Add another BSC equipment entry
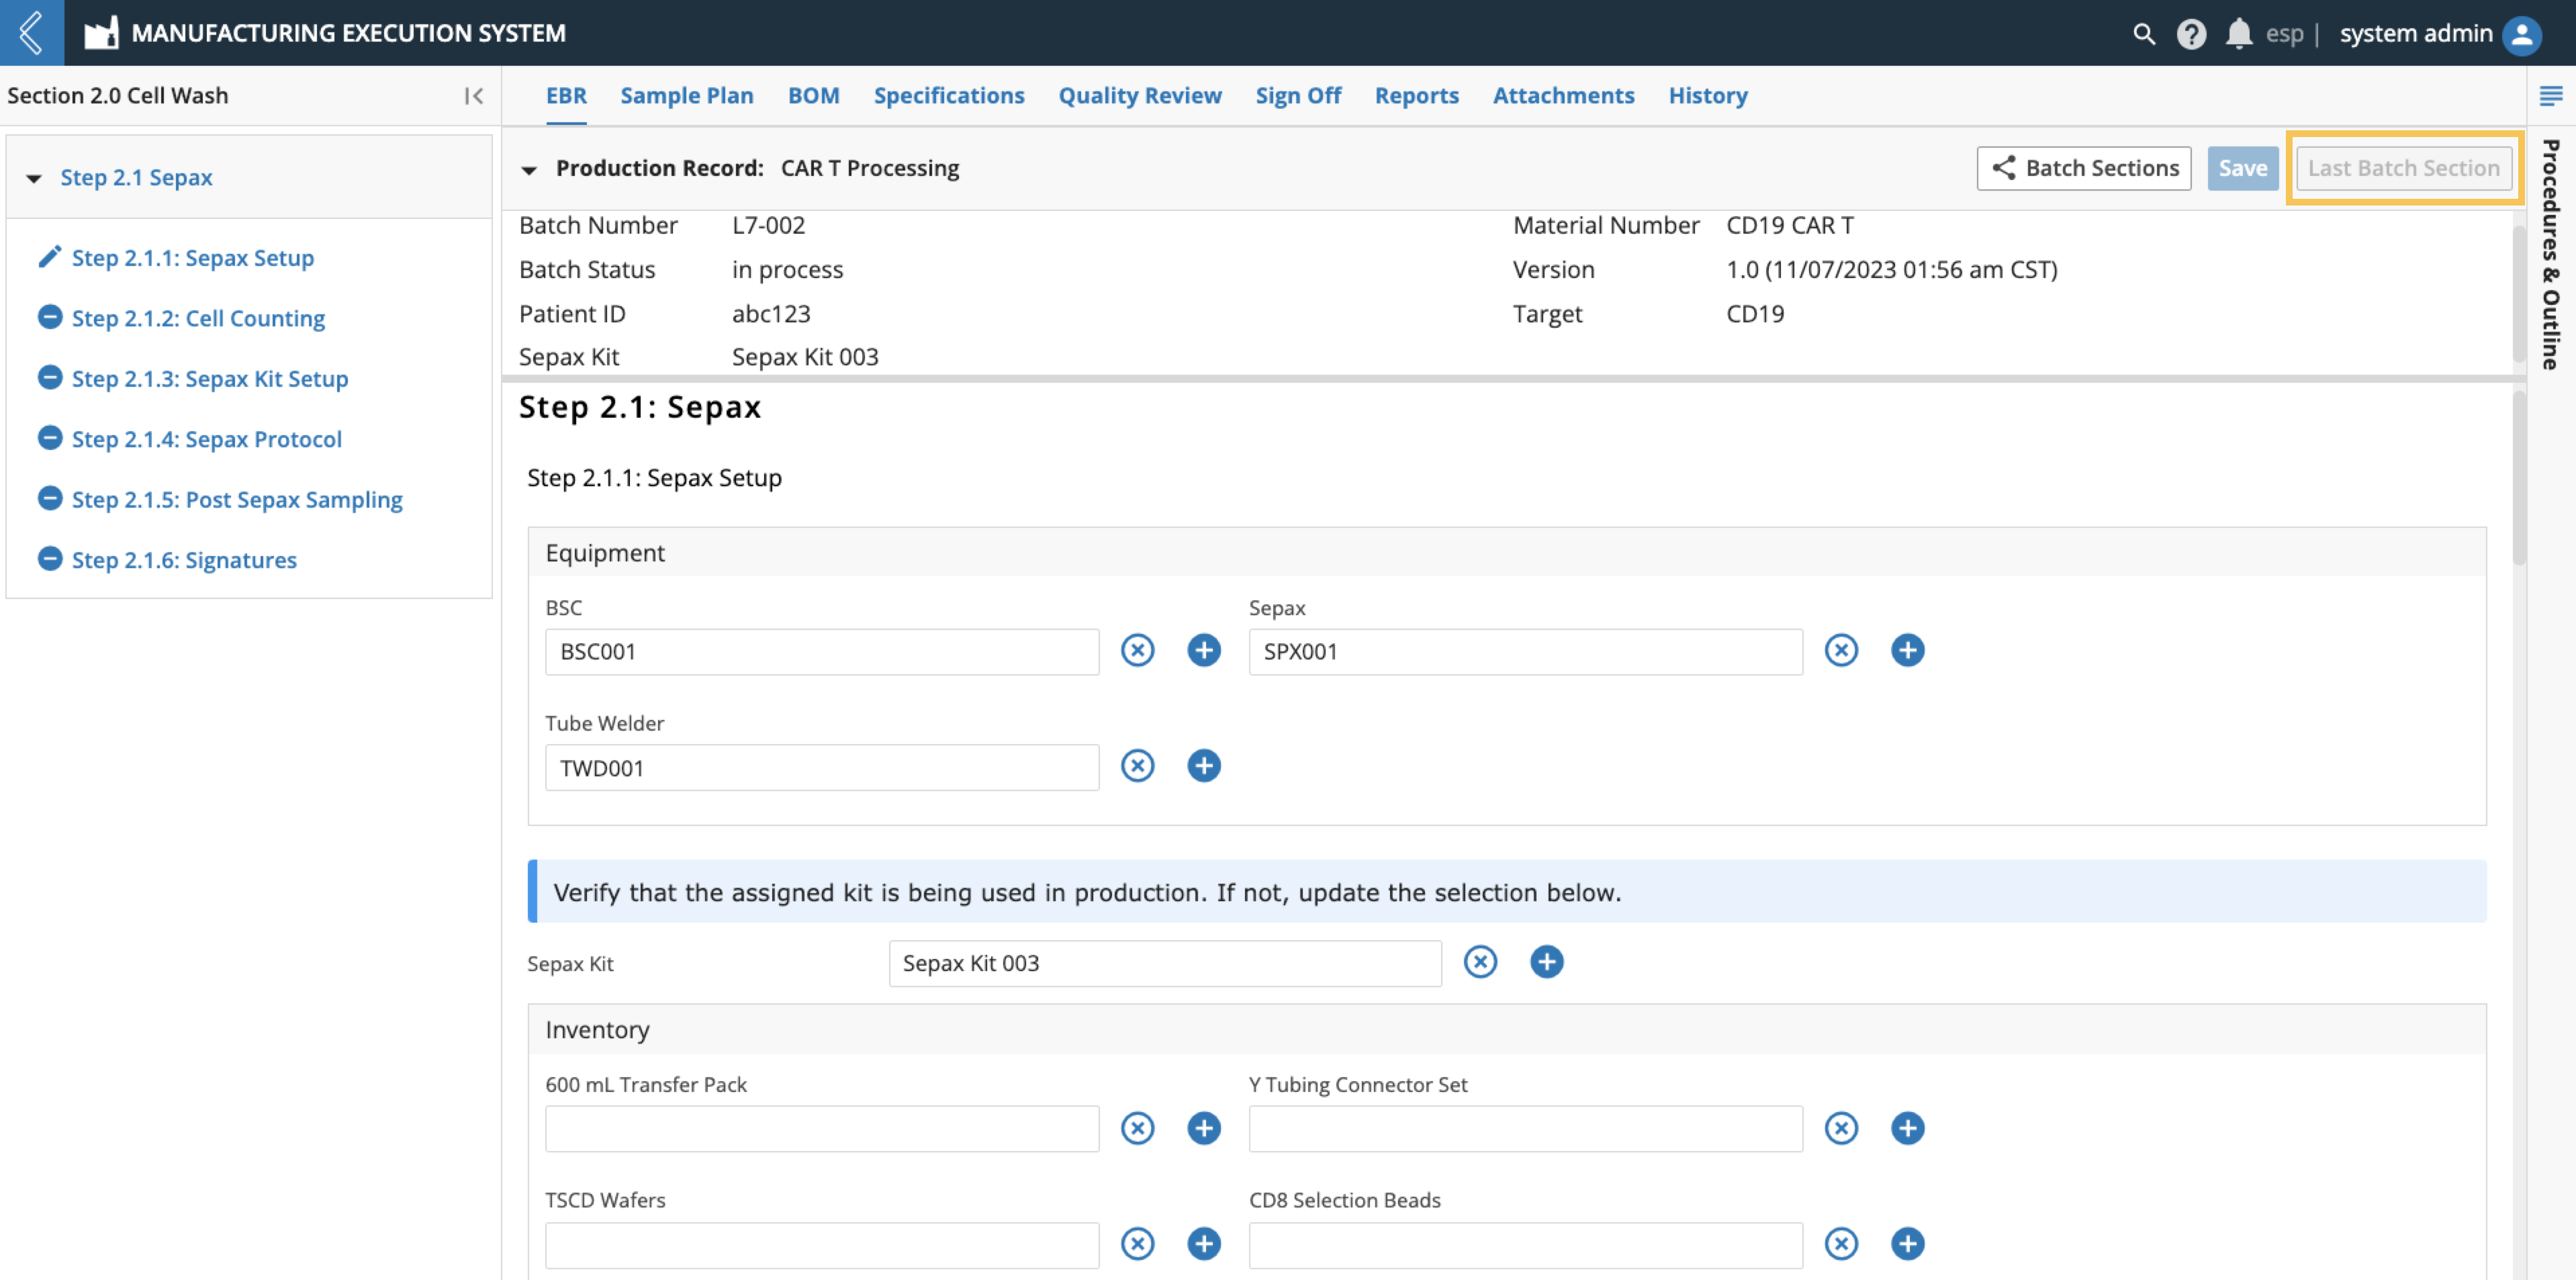This screenshot has width=2576, height=1280. pos(1204,651)
